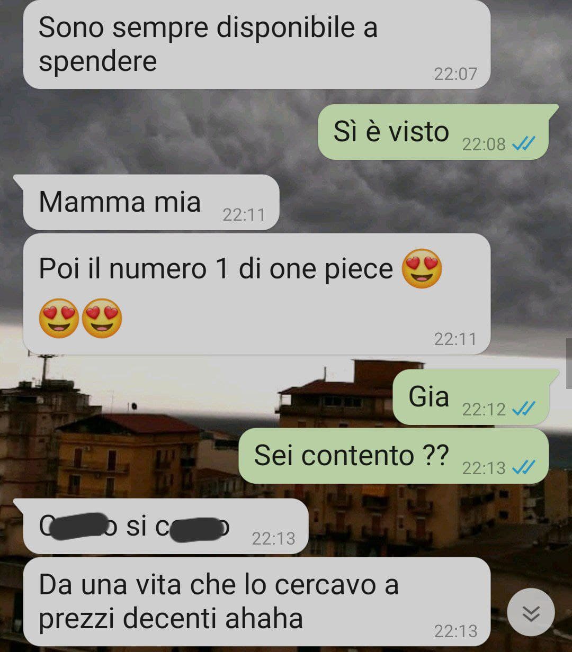572x652 pixels.
Task: Tap the first heart-eyes emoji on second line
Action: pos(59,318)
